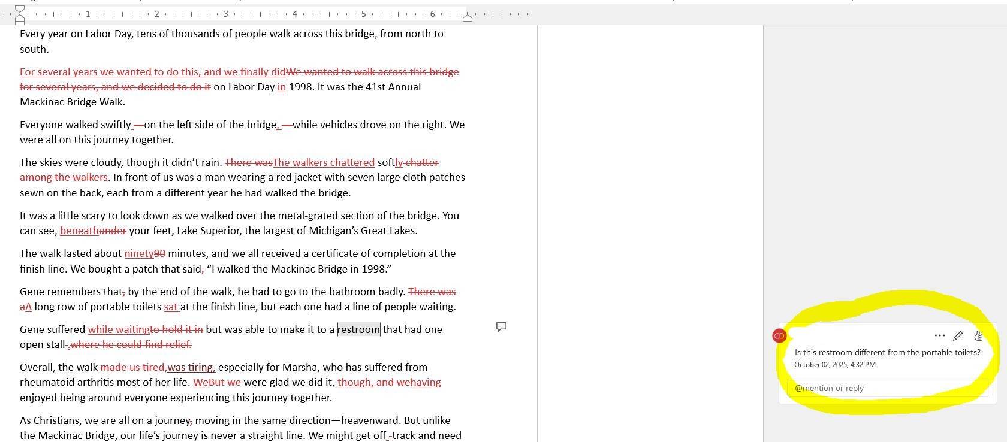1007x442 pixels.
Task: Click the inserted word 'beneath' tracked change
Action: (x=79, y=231)
